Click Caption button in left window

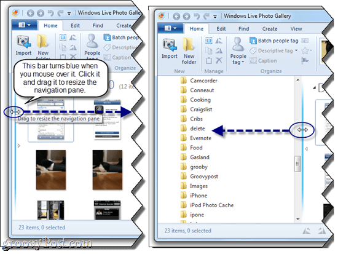(117, 57)
